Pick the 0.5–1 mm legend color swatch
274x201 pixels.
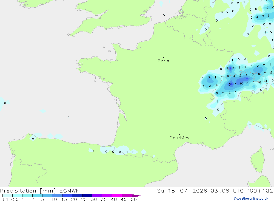(17, 196)
